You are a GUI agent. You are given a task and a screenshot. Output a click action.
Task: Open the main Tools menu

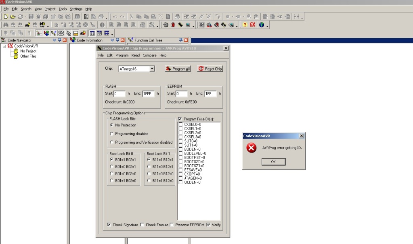pos(63,9)
